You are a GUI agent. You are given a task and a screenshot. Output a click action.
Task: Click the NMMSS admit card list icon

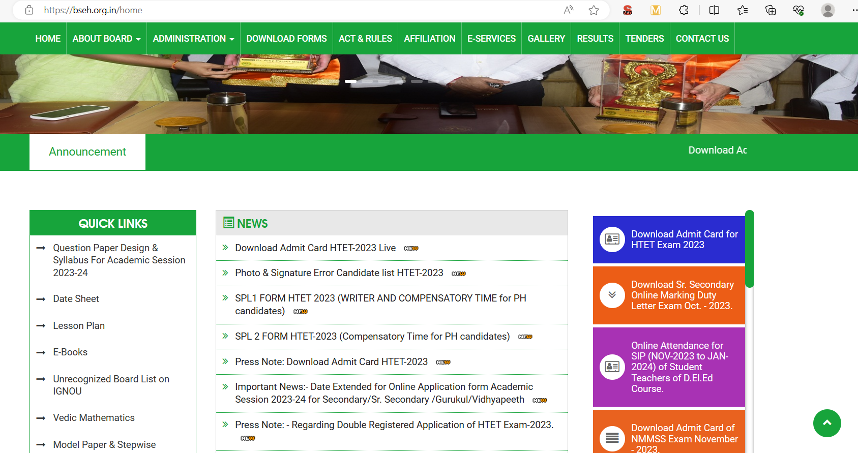(x=612, y=438)
